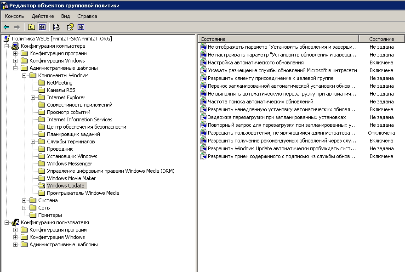
Task: Open the Действие menu
Action: pyautogui.click(x=43, y=16)
